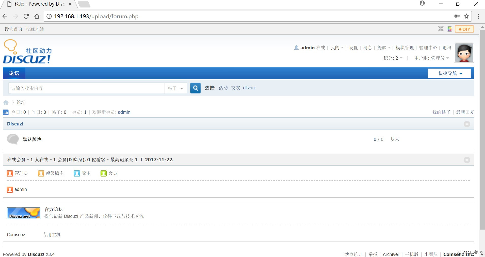Bookmark this page with the star icon
485x257 pixels.
coord(466,16)
